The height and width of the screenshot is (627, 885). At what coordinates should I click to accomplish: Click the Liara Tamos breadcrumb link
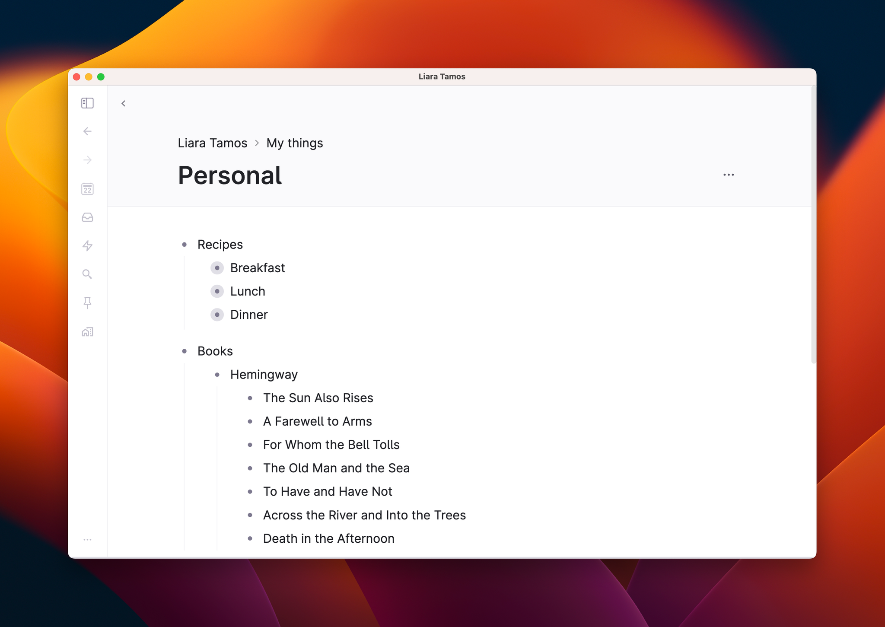213,143
